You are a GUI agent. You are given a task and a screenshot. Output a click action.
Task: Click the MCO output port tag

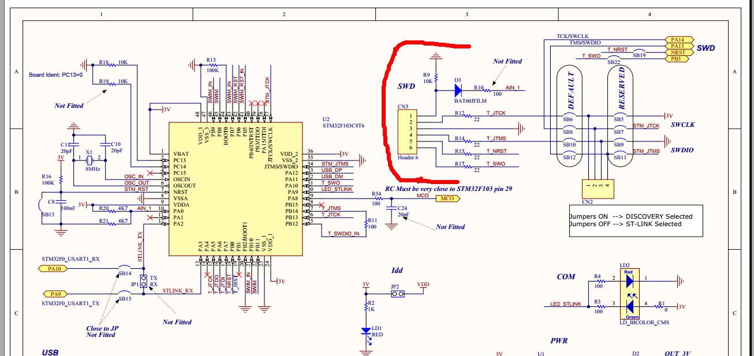[x=447, y=198]
